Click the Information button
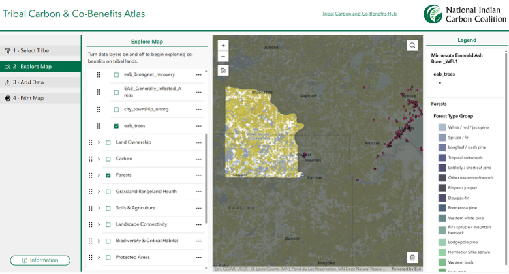The width and height of the screenshot is (509, 274). [40, 260]
